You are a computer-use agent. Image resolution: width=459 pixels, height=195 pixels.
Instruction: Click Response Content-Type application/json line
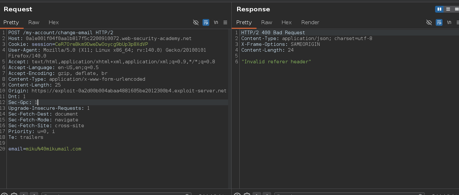coord(307,38)
